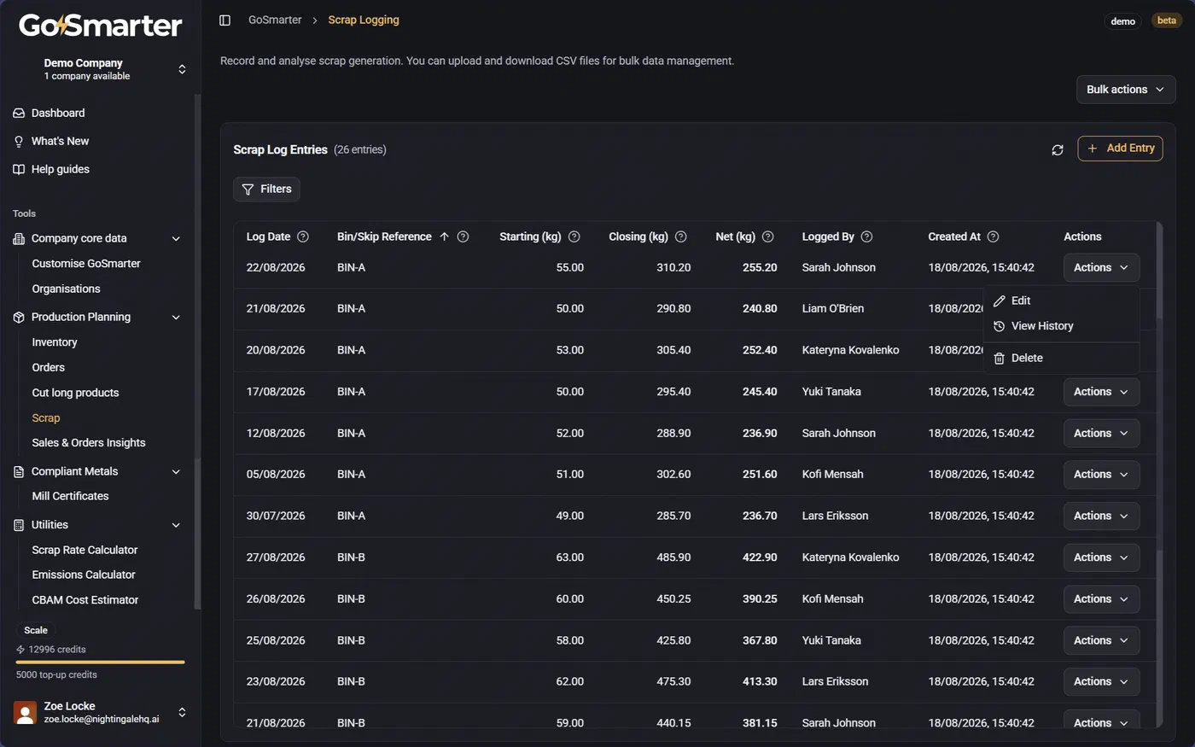Open Orders in the sidebar
Image resolution: width=1195 pixels, height=747 pixels.
tap(49, 368)
